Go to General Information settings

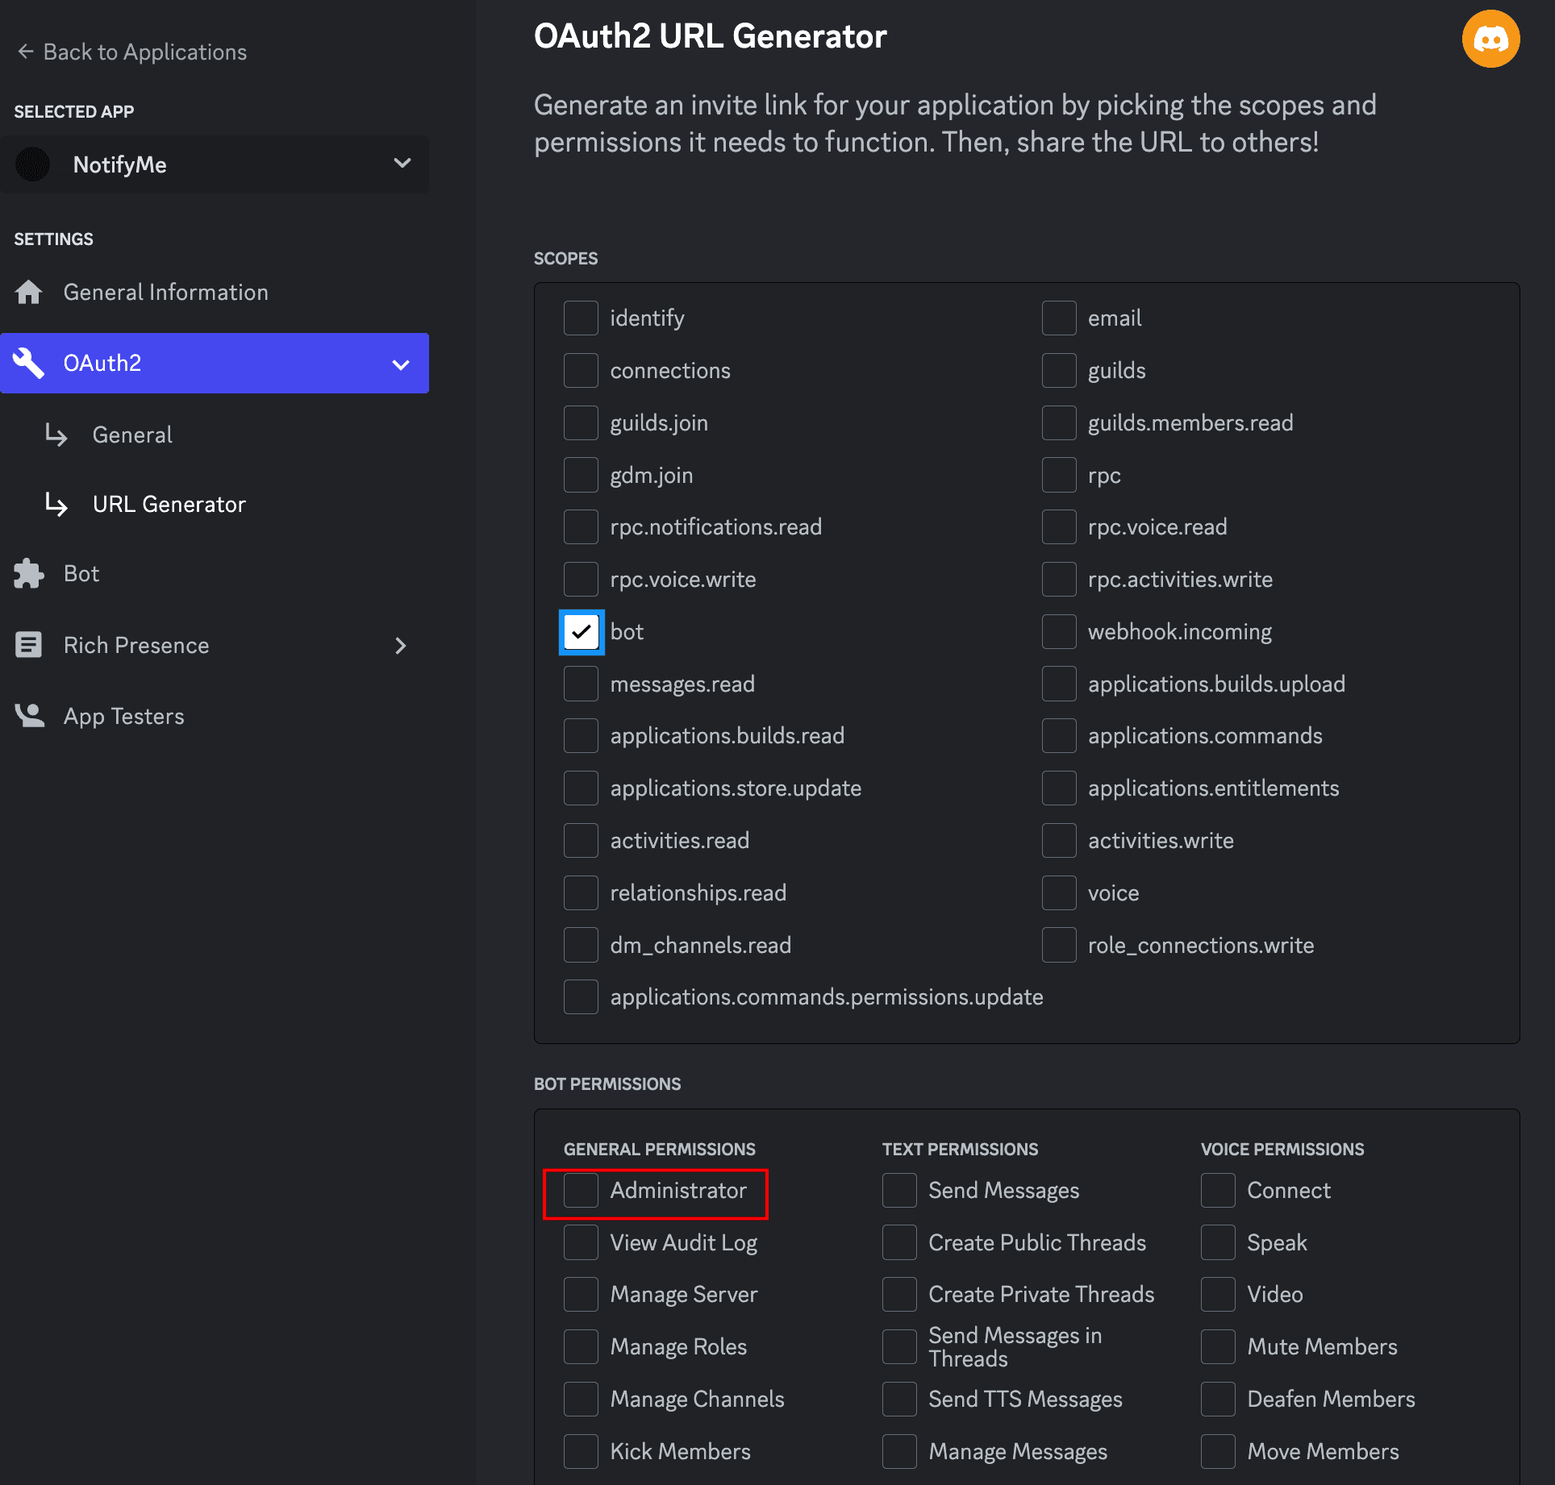tap(165, 292)
